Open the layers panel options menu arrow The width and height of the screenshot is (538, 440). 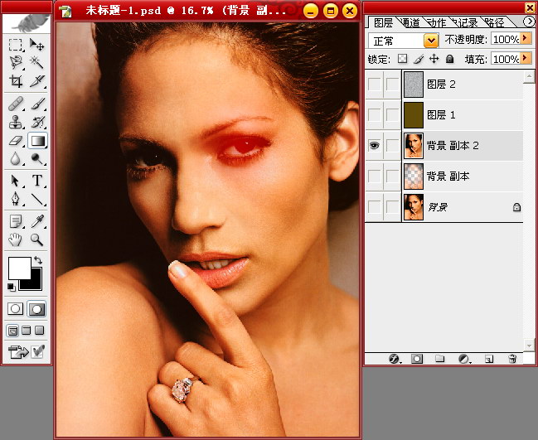(529, 22)
